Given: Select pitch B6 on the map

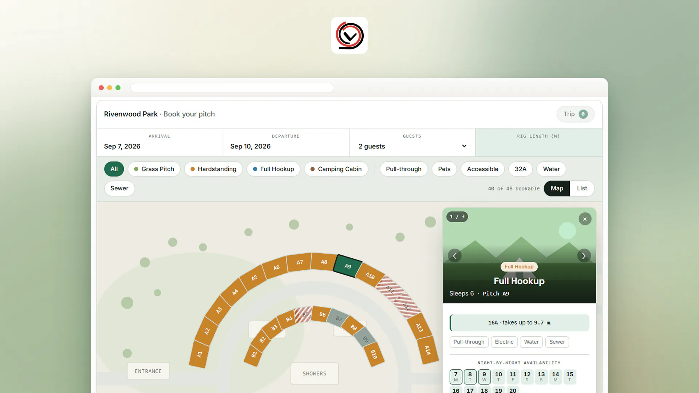Looking at the screenshot, I should click(322, 314).
